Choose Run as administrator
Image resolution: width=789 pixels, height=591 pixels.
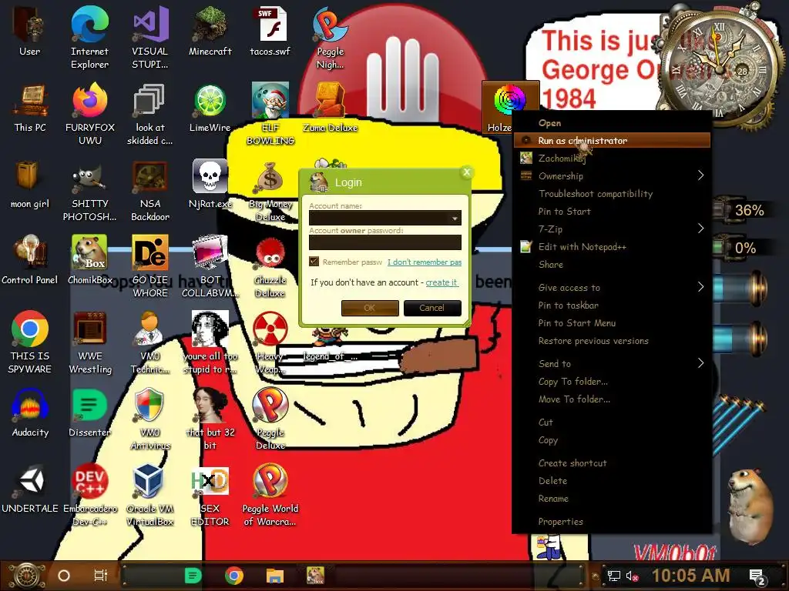[x=612, y=140]
